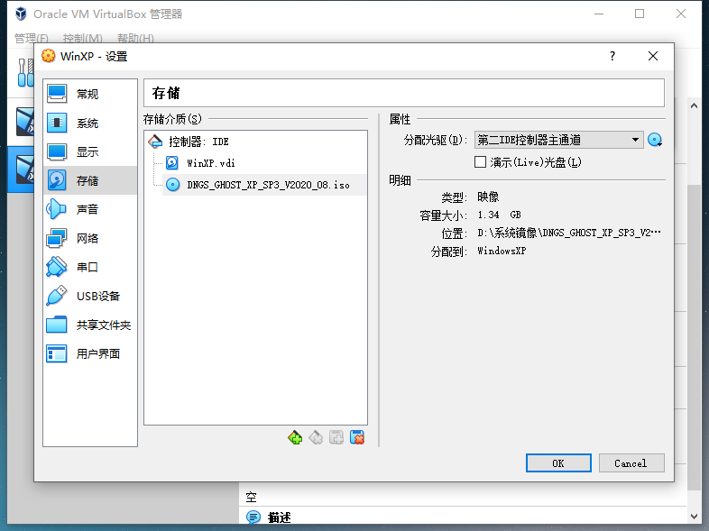Click scroll-up arrow in VirtualBox Manager scrollbar
This screenshot has height=531, width=709.
pos(694,105)
